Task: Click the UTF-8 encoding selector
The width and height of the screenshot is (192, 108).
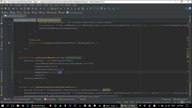Action: [x=139, y=102]
